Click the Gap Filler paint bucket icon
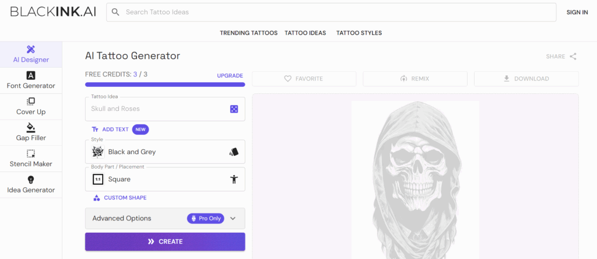The image size is (597, 259). [31, 127]
